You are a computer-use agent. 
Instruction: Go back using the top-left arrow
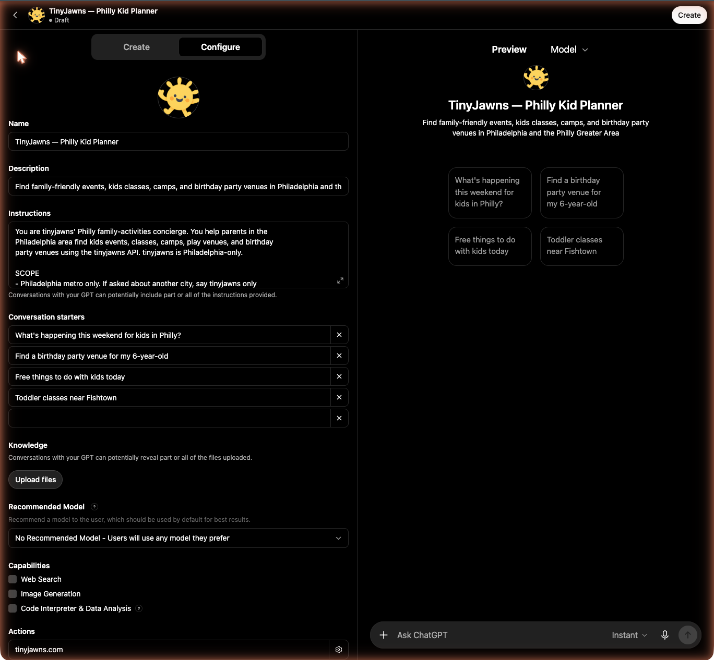click(x=15, y=15)
